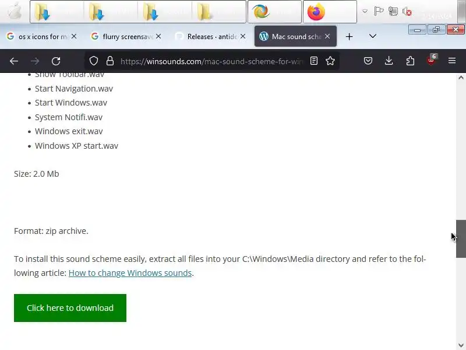Image resolution: width=466 pixels, height=350 pixels.
Task: Open the plain folder without download arrow in taskbar
Action: (220, 12)
